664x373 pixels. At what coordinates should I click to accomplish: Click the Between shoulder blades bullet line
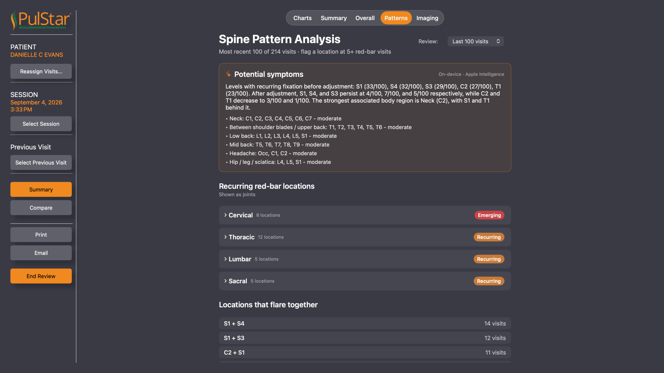pyautogui.click(x=319, y=127)
